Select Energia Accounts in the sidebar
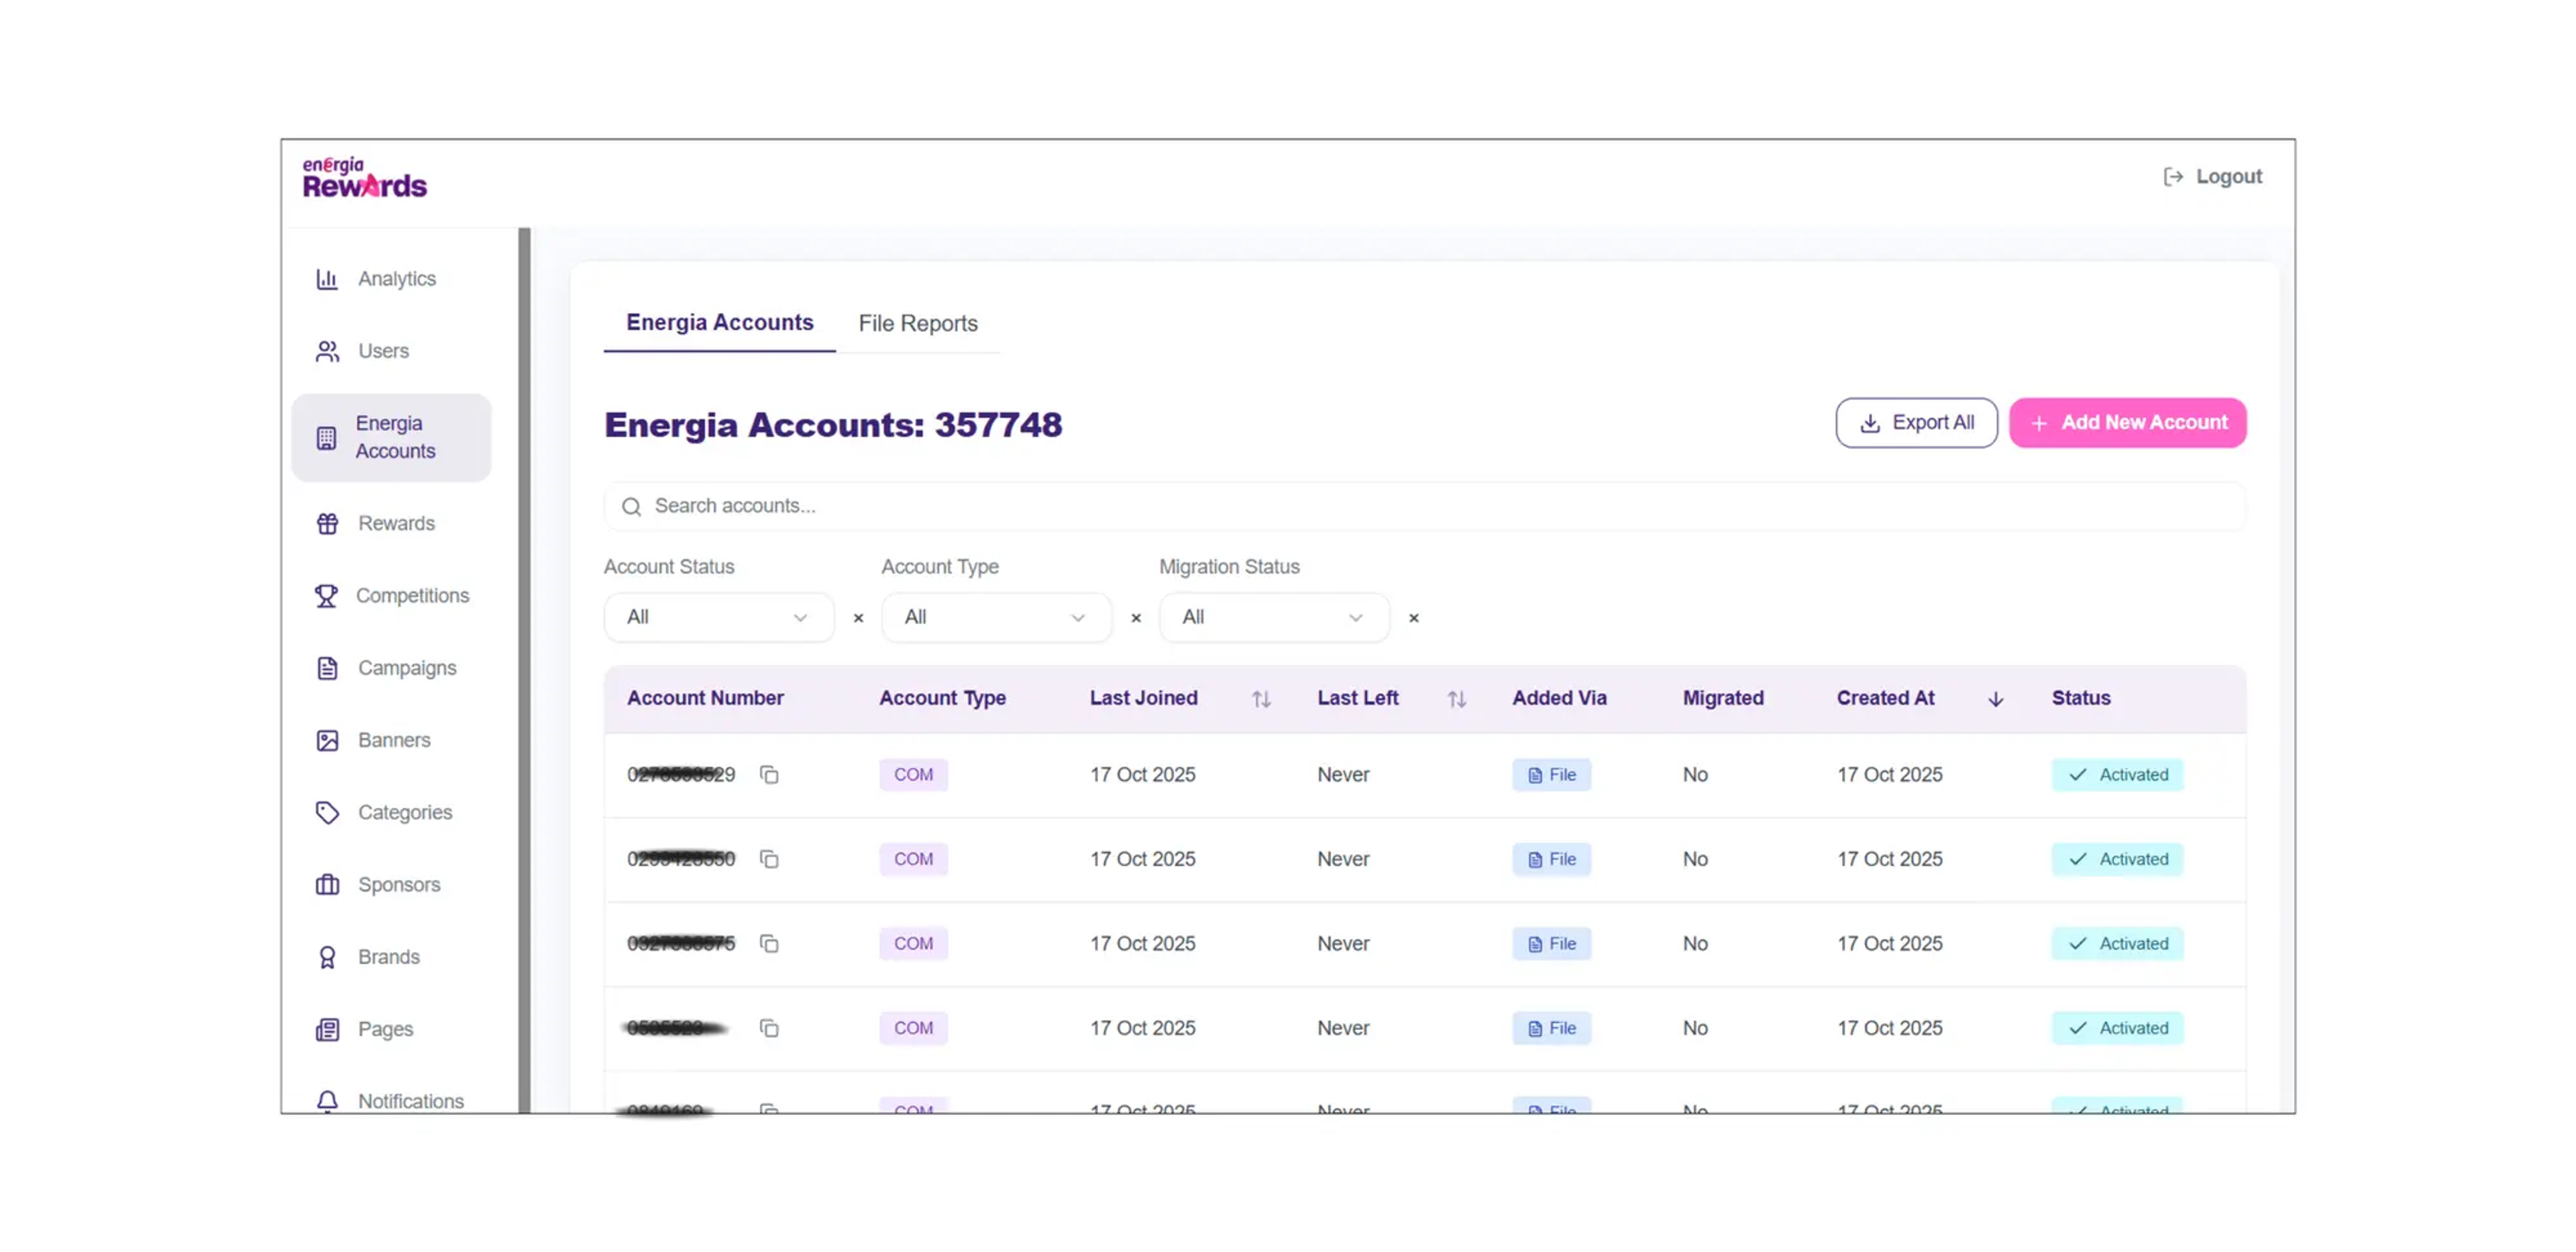 click(x=391, y=437)
